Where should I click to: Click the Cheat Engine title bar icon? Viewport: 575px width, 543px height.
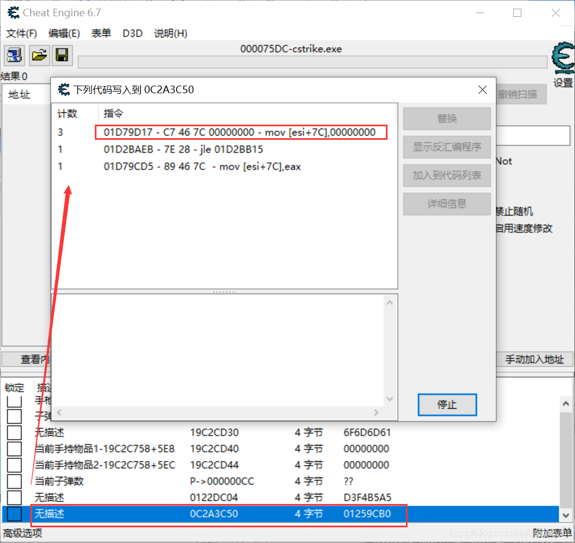click(x=14, y=12)
